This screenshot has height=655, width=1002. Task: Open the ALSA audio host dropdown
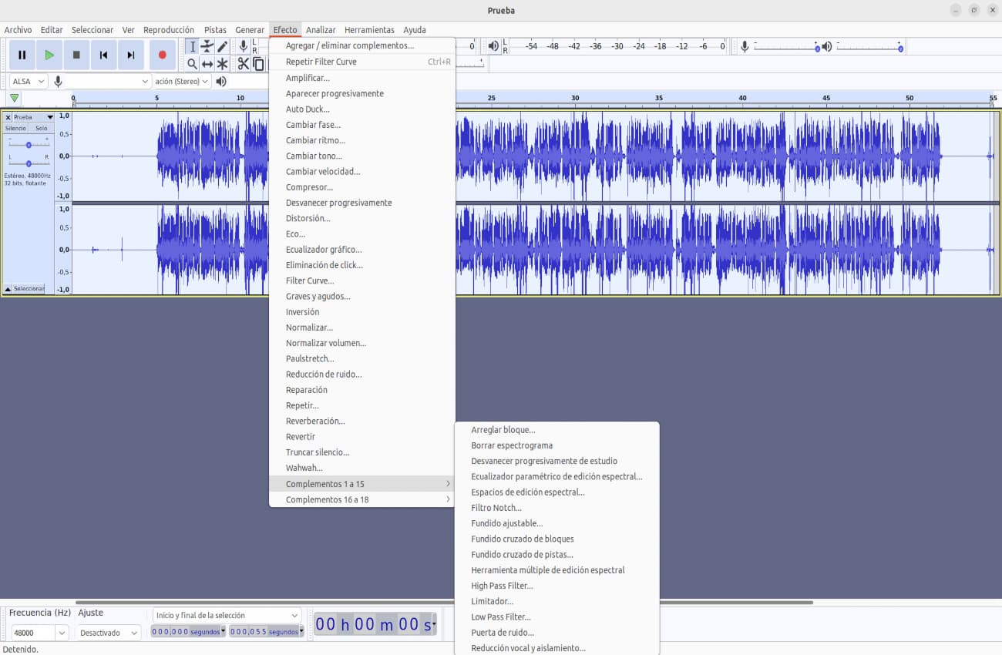[x=27, y=80]
